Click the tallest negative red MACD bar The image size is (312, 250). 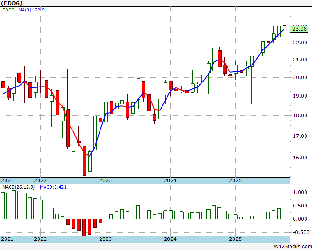(84, 228)
